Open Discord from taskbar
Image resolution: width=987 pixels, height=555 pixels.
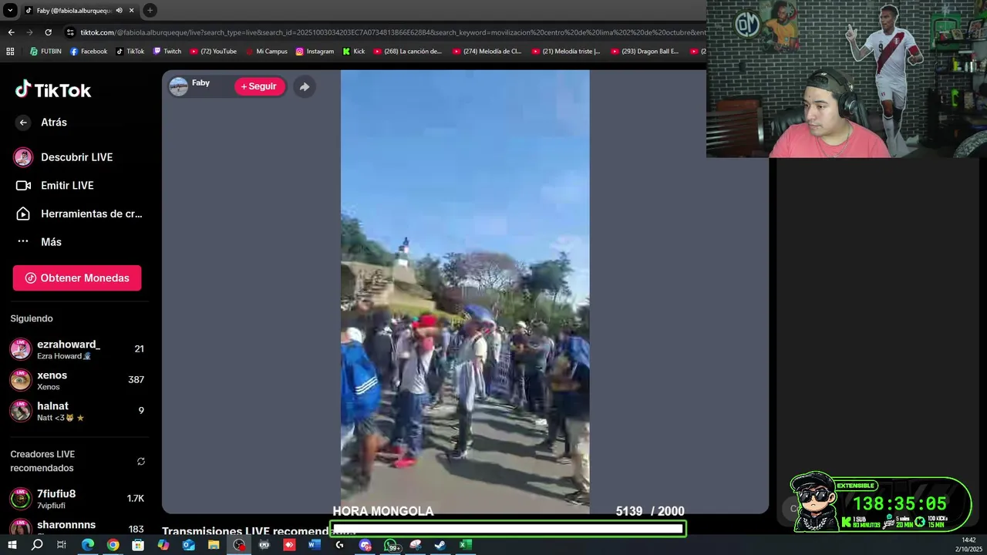[x=365, y=544]
